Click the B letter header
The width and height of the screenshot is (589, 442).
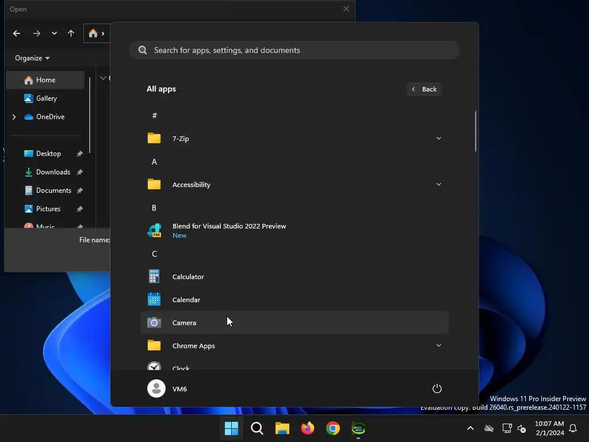[x=154, y=208]
